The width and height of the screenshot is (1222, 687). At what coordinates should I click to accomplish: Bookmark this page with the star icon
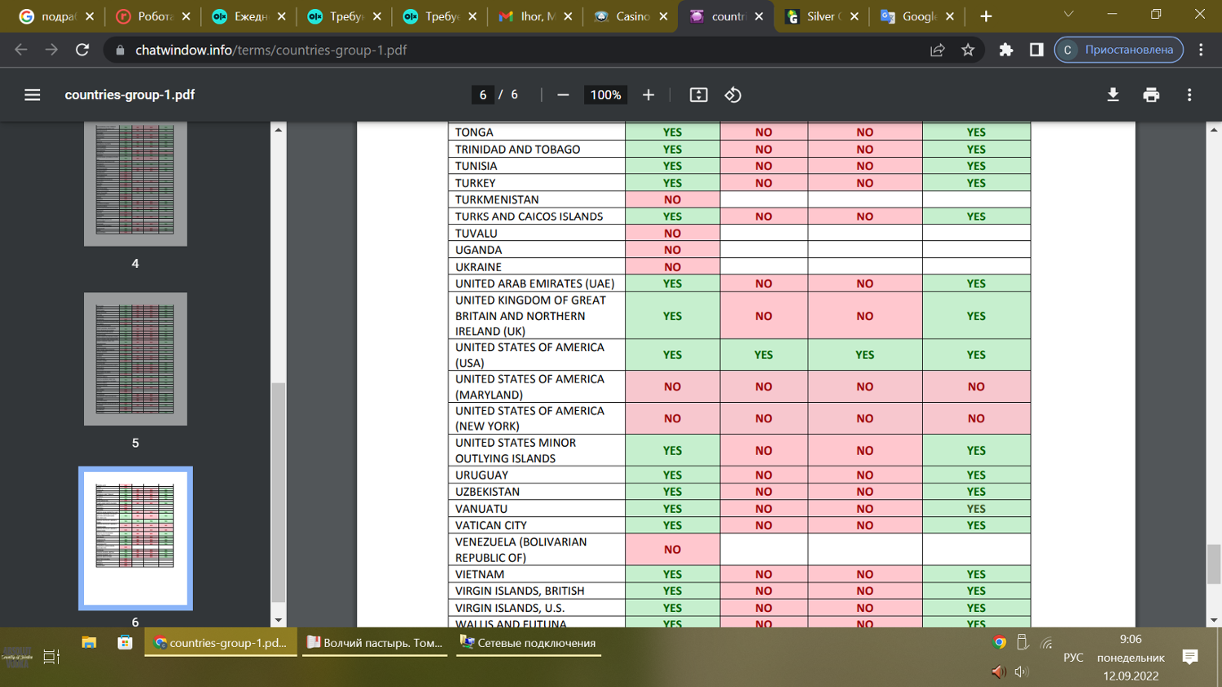(968, 50)
